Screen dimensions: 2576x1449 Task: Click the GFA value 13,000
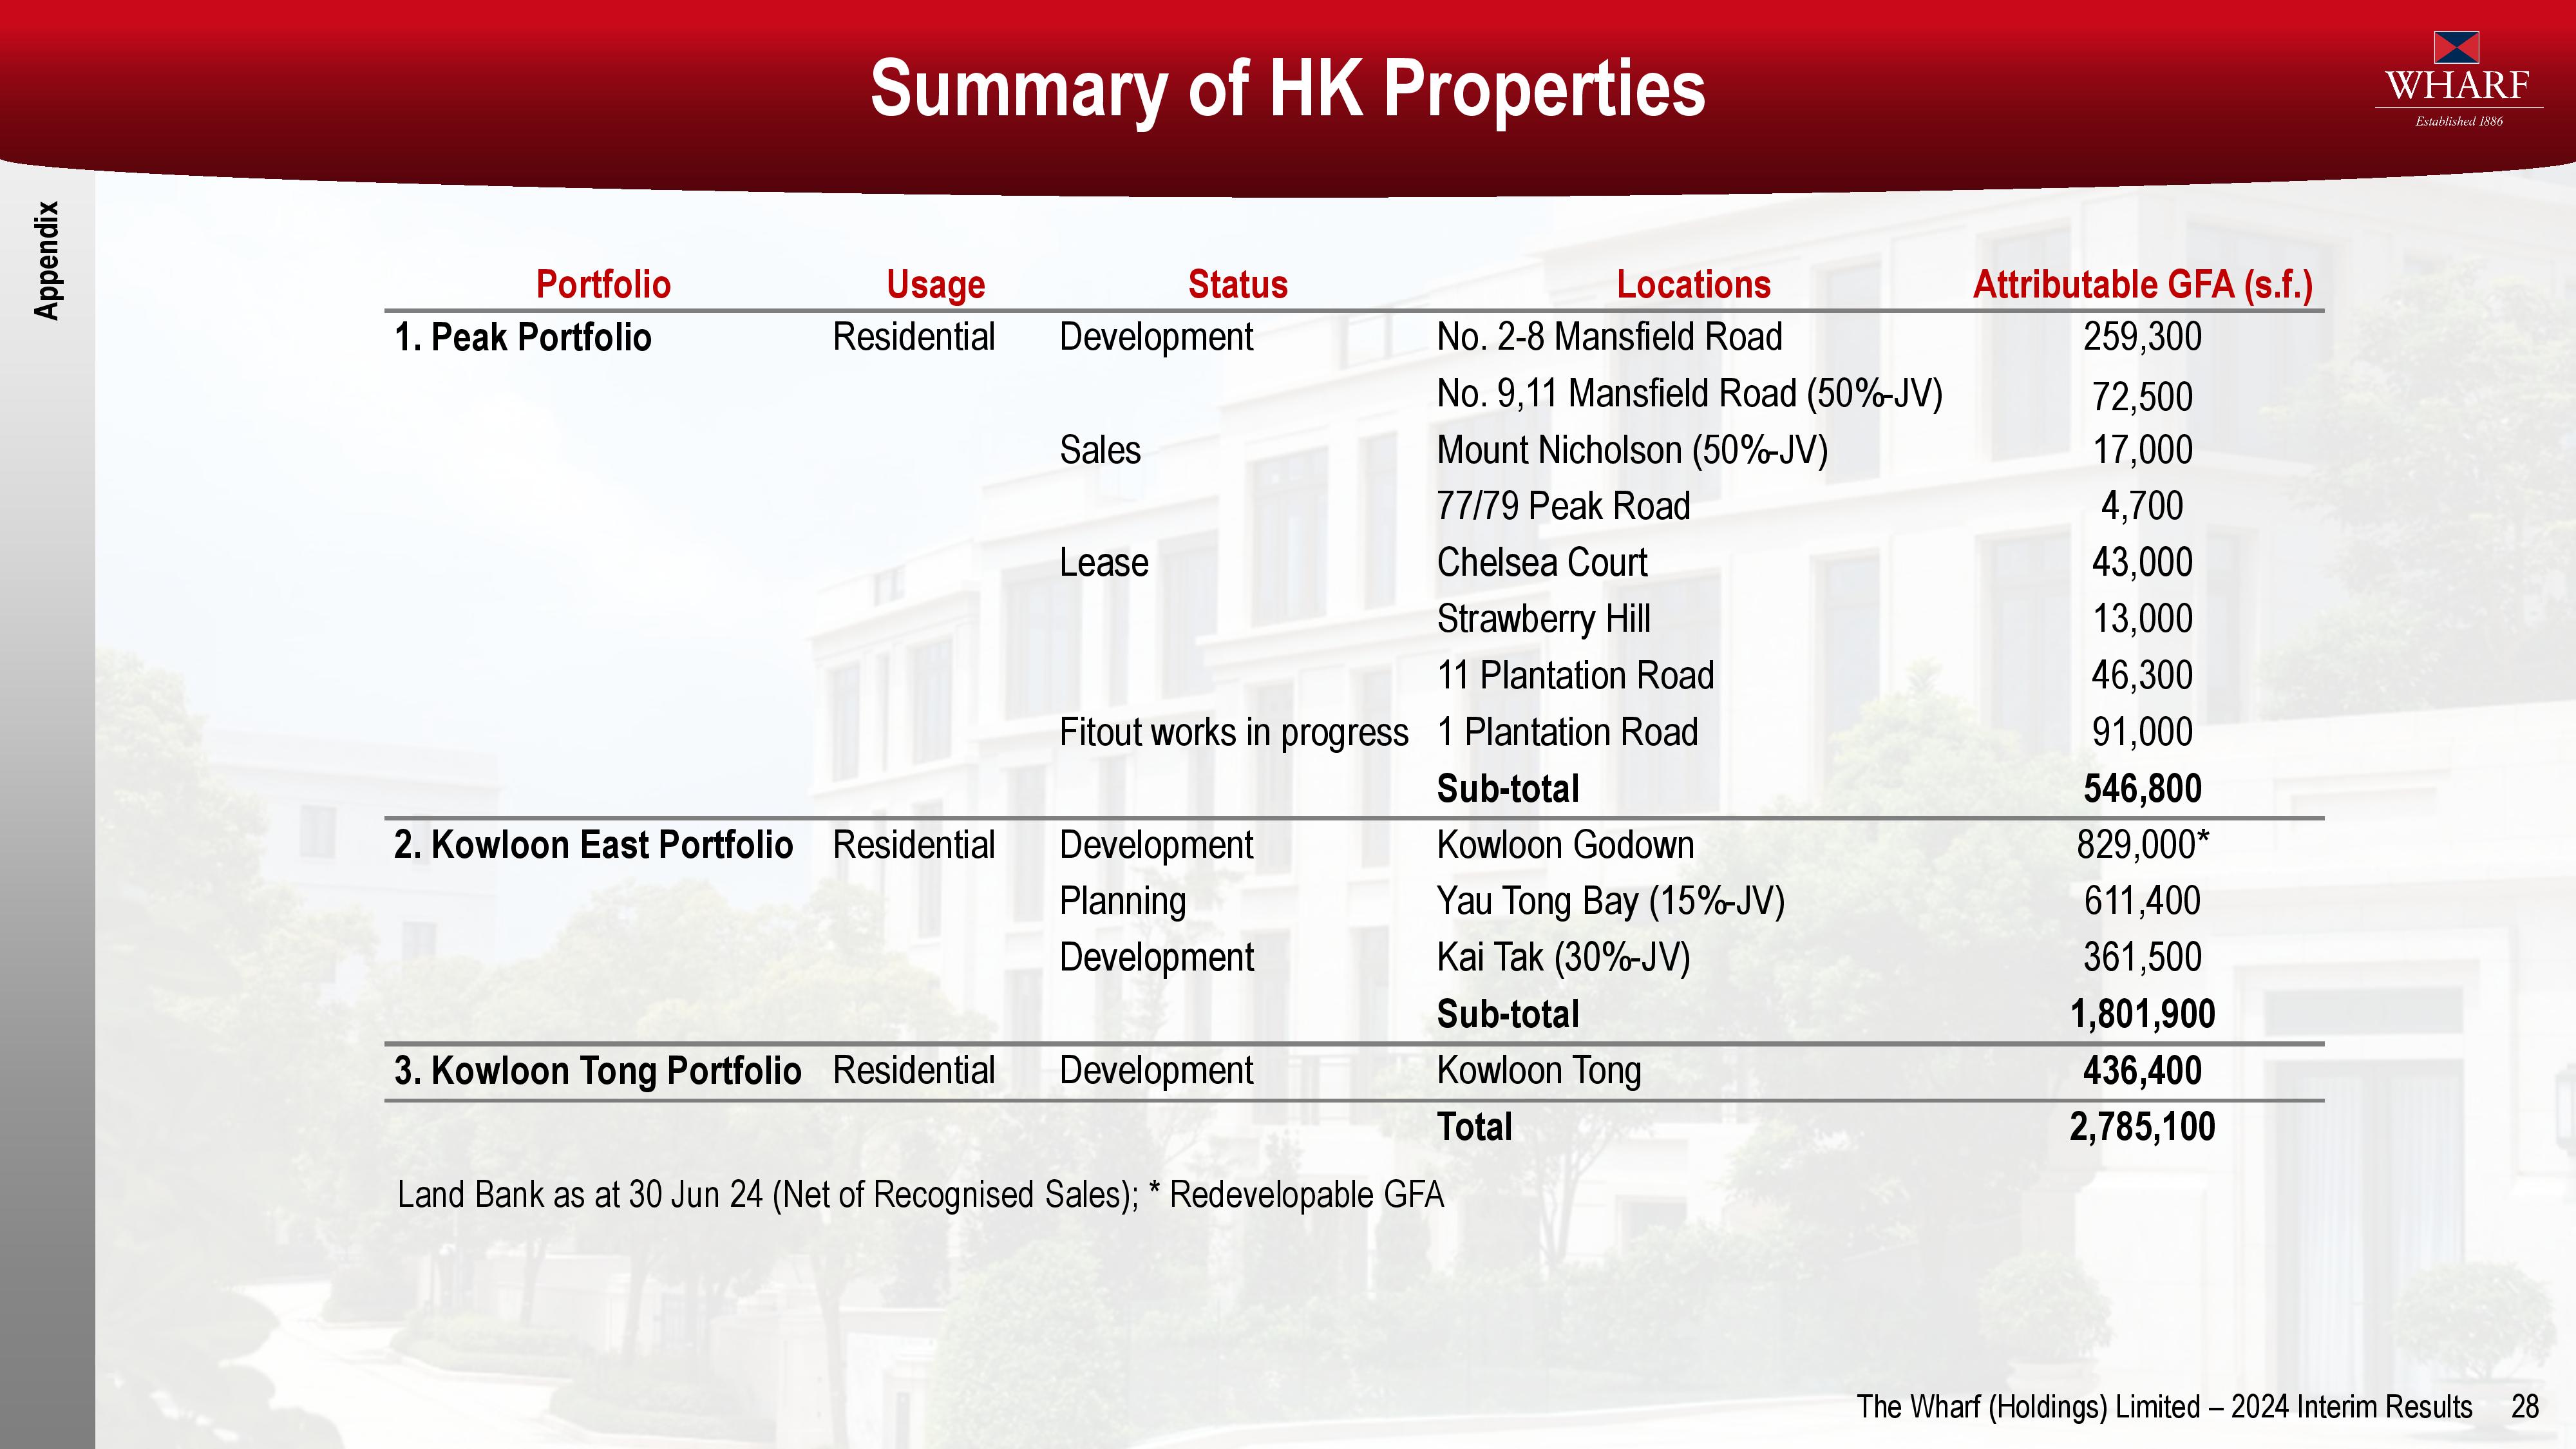pos(2143,619)
